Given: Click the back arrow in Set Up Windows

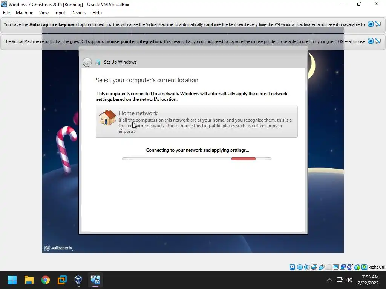Looking at the screenshot, I should (87, 62).
